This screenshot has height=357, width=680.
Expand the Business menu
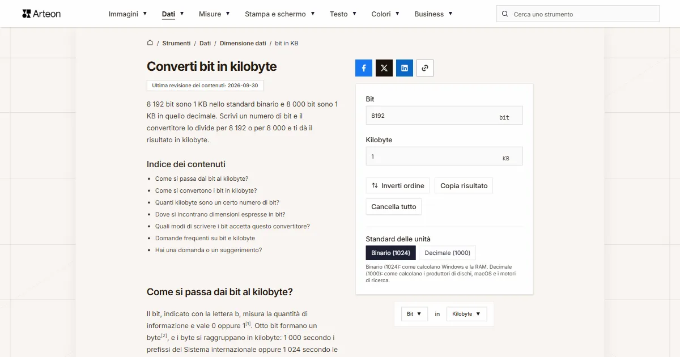click(433, 14)
